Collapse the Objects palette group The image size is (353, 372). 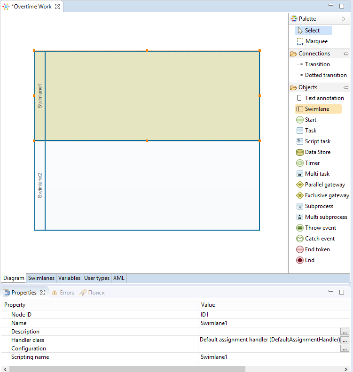346,87
